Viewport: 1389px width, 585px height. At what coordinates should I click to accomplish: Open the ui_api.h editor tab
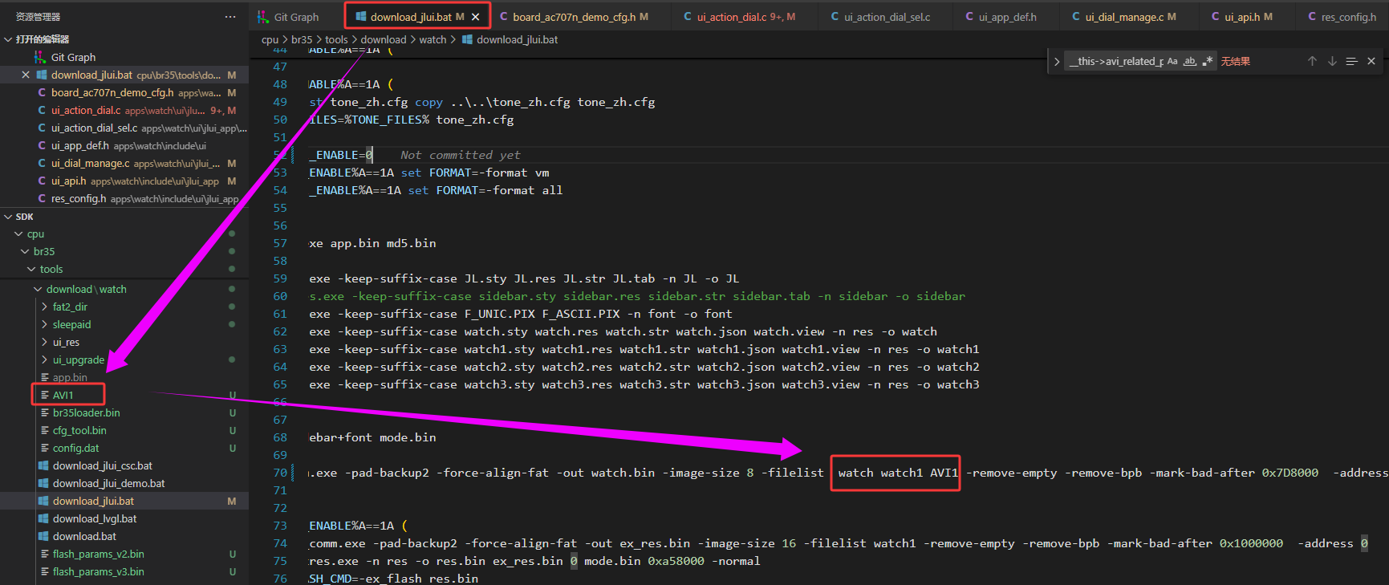[1248, 17]
